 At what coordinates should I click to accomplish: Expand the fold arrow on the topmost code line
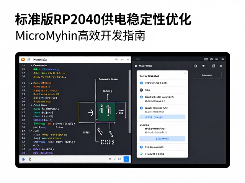click(31, 66)
